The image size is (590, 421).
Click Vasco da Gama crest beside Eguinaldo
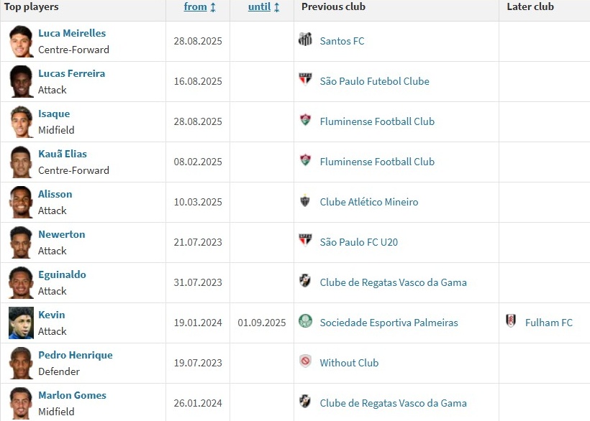305,282
